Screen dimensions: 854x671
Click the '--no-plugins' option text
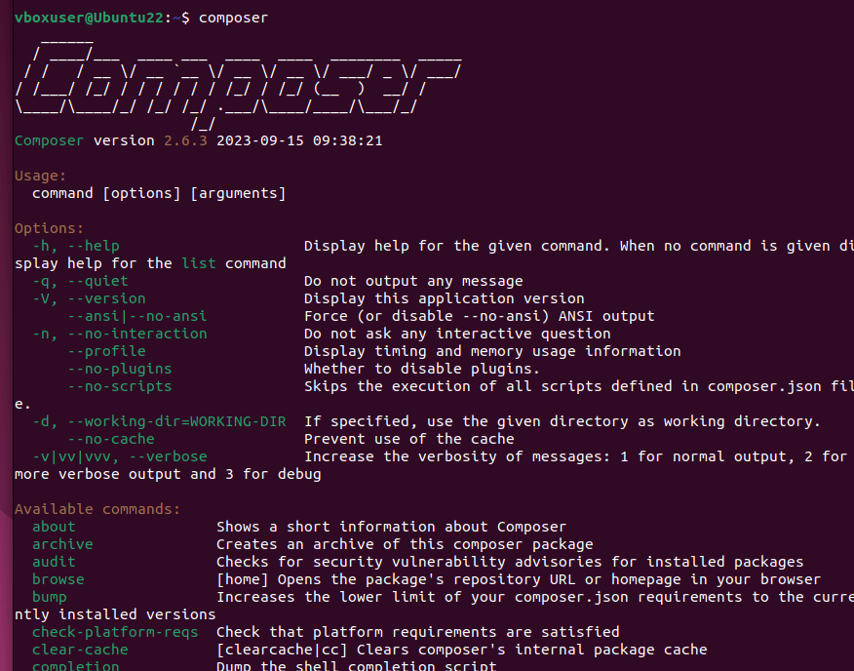click(x=119, y=369)
